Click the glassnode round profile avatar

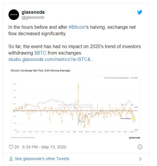pos(14,15)
